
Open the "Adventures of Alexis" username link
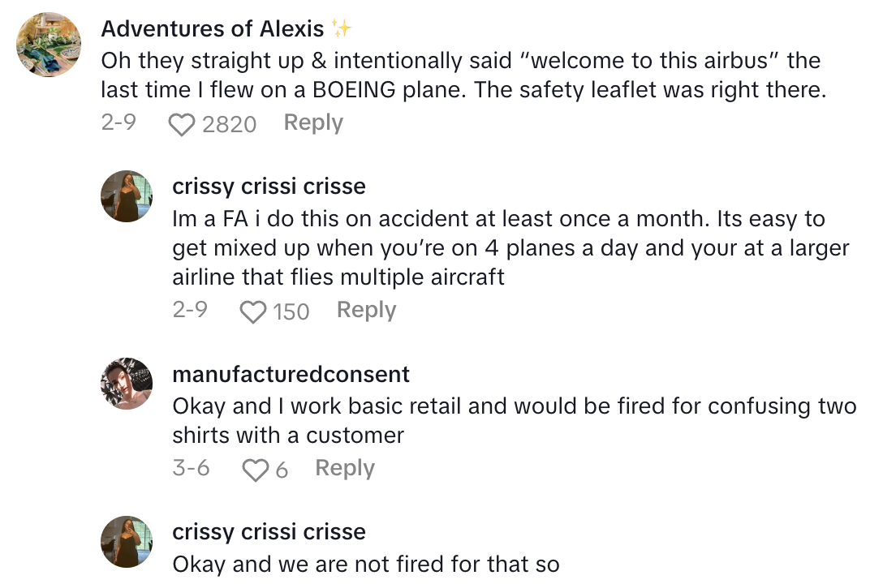pyautogui.click(x=213, y=29)
